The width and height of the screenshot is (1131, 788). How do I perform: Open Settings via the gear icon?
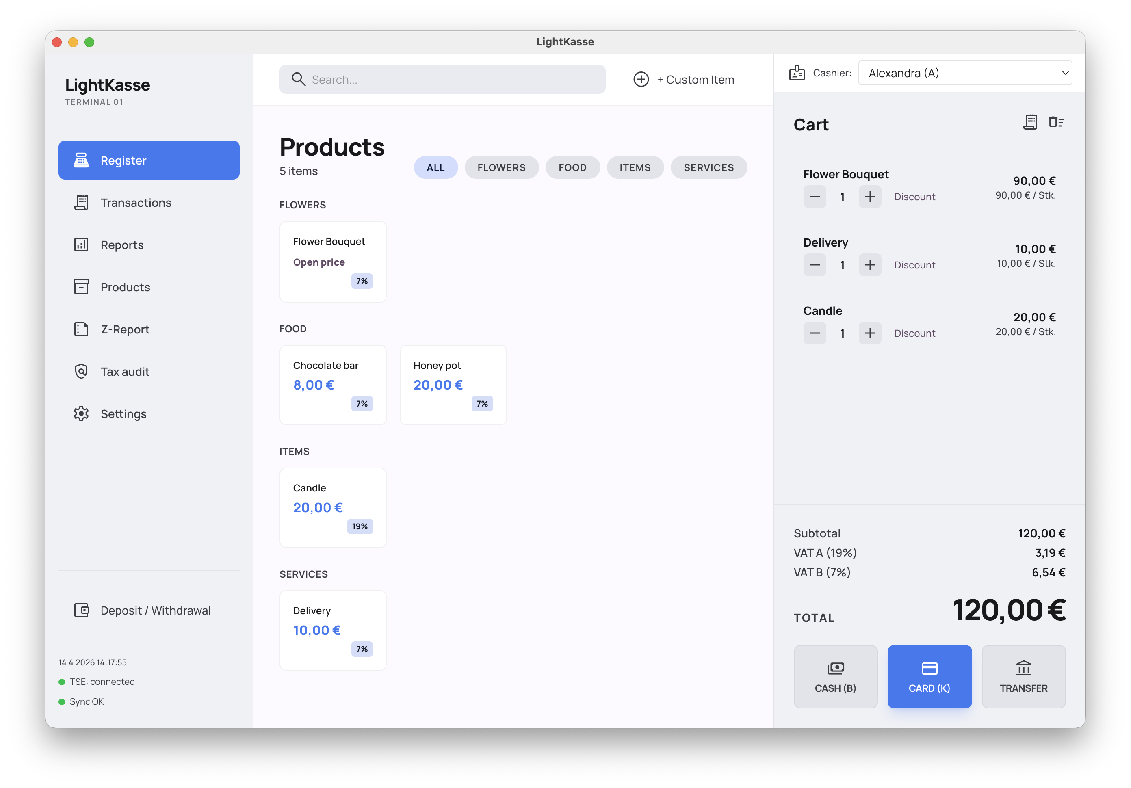coord(81,413)
